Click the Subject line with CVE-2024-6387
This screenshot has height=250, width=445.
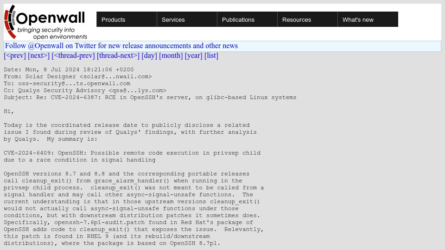[150, 98]
